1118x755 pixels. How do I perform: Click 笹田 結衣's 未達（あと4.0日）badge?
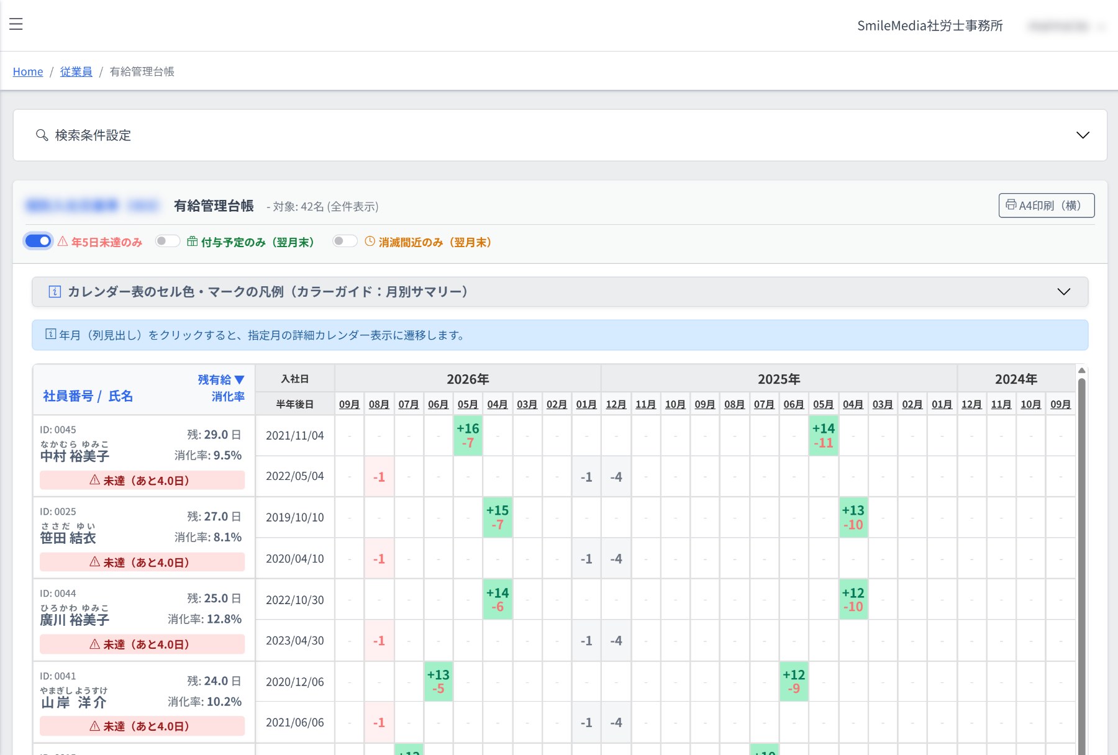click(x=142, y=562)
